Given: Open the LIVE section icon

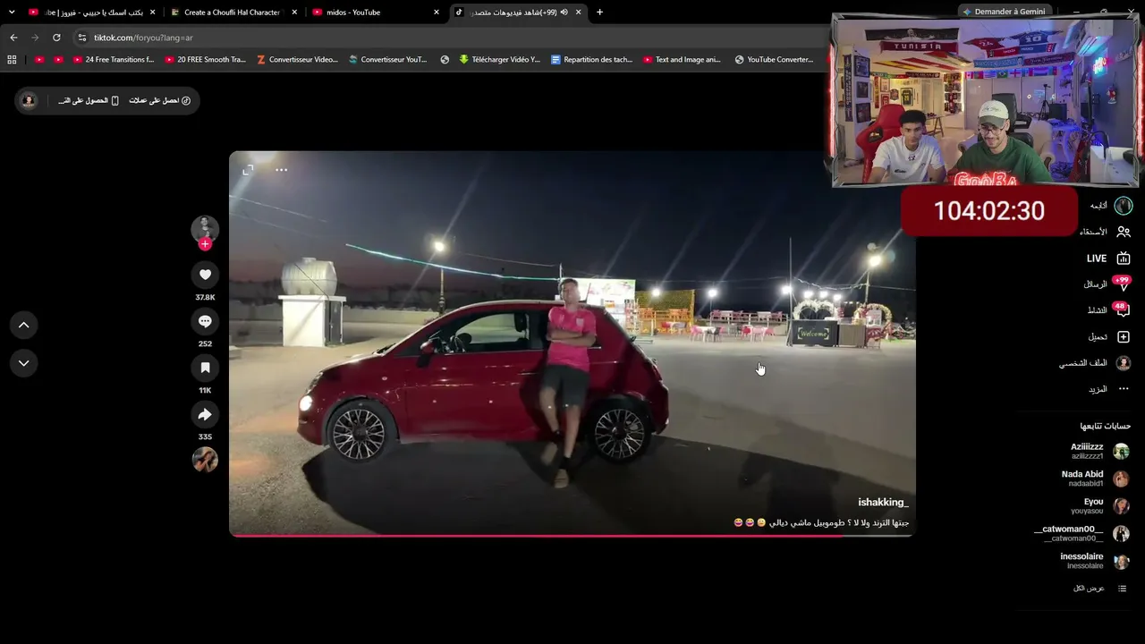Looking at the screenshot, I should pos(1124,258).
